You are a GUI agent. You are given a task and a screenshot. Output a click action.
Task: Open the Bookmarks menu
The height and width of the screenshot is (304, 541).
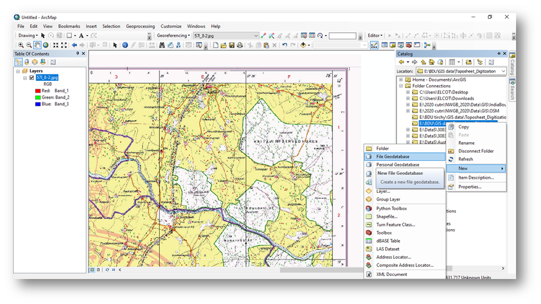pos(69,26)
